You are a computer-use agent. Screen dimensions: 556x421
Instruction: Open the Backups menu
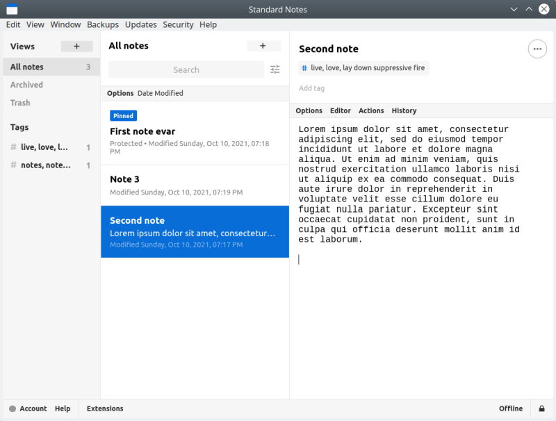(x=103, y=24)
